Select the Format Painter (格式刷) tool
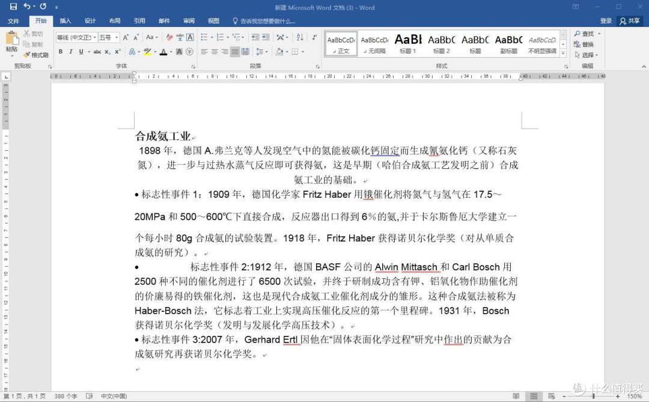 (x=35, y=55)
